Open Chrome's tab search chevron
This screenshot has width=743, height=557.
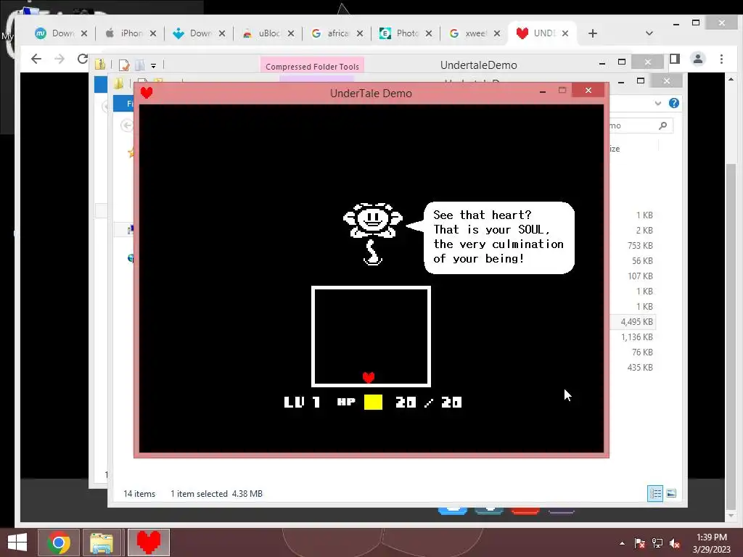tap(649, 33)
